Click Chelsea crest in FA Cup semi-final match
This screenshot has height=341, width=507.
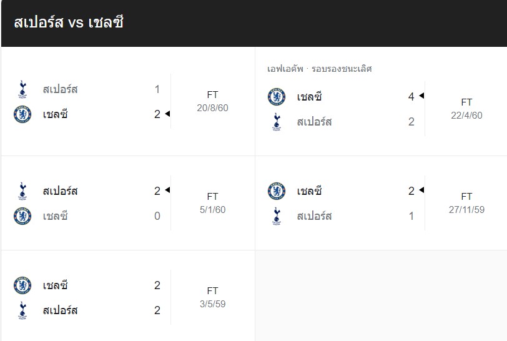point(277,97)
